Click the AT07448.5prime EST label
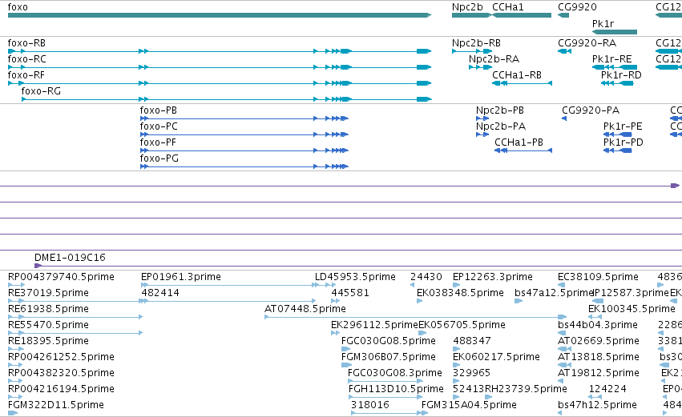Viewport: 682px width, 417px height. point(305,309)
